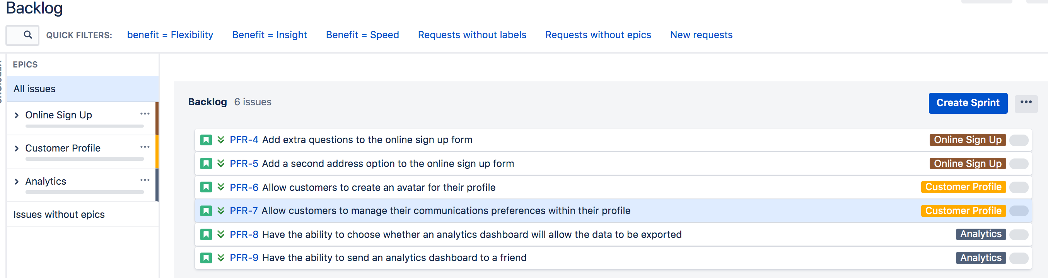Expand the Analytics epic chevron
The width and height of the screenshot is (1048, 278).
click(x=17, y=181)
